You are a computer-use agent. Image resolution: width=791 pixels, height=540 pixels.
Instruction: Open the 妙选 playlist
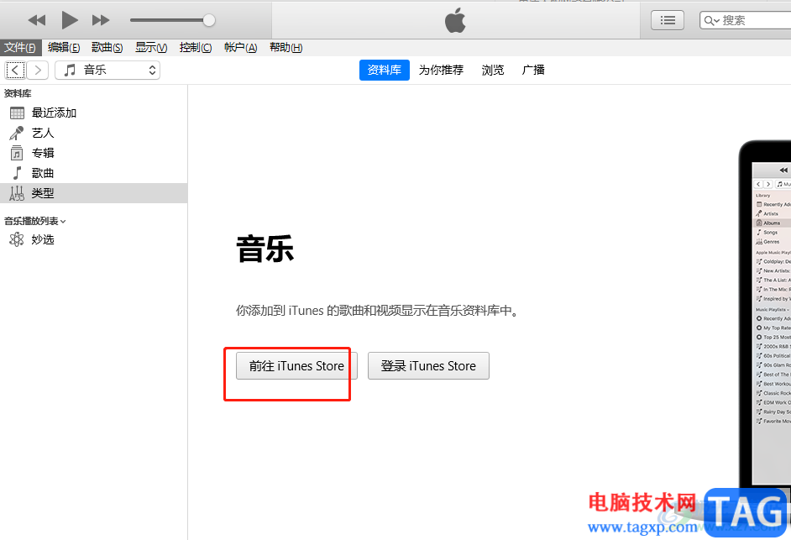pos(93,239)
